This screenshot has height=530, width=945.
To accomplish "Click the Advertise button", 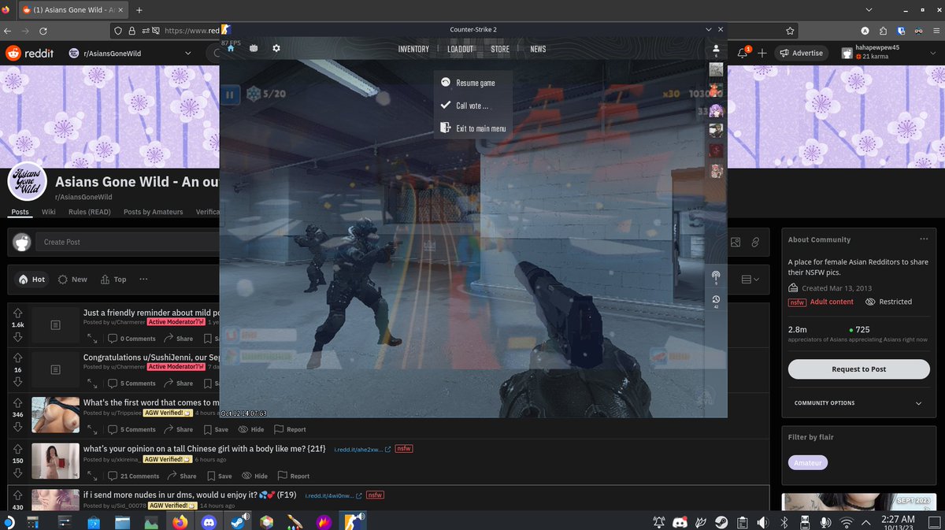I will tap(801, 53).
